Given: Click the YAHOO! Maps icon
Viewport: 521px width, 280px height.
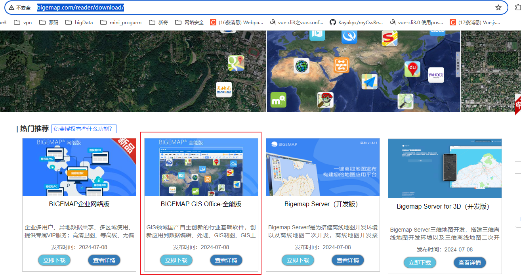Looking at the screenshot, I should pos(436,75).
